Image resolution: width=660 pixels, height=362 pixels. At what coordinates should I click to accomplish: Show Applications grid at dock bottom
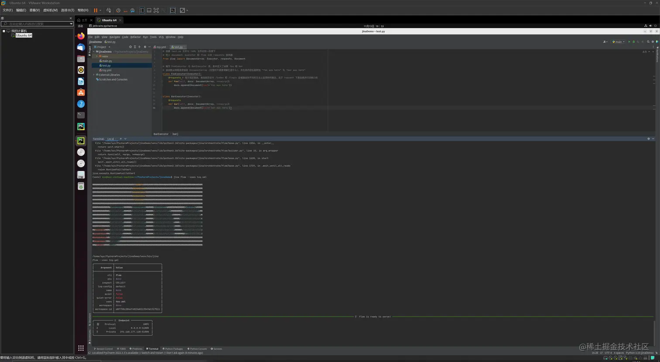(x=81, y=348)
